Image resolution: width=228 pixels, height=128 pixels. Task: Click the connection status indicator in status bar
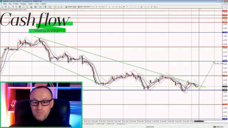point(218,127)
